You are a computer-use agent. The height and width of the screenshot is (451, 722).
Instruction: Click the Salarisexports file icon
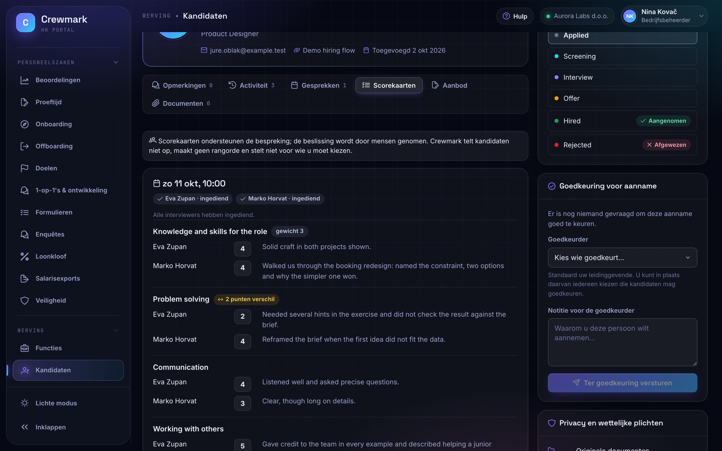coord(24,278)
